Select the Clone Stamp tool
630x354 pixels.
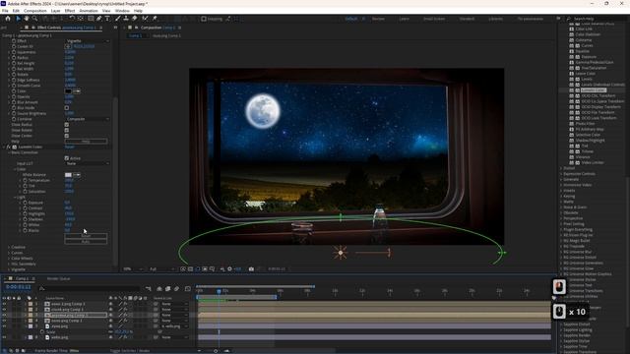126,19
